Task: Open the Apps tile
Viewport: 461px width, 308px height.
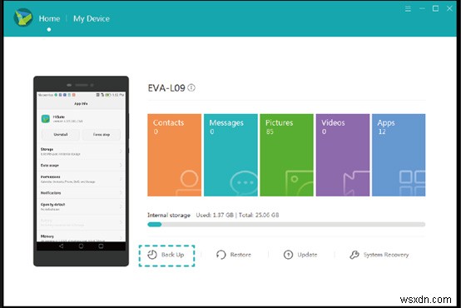Action: (x=399, y=155)
